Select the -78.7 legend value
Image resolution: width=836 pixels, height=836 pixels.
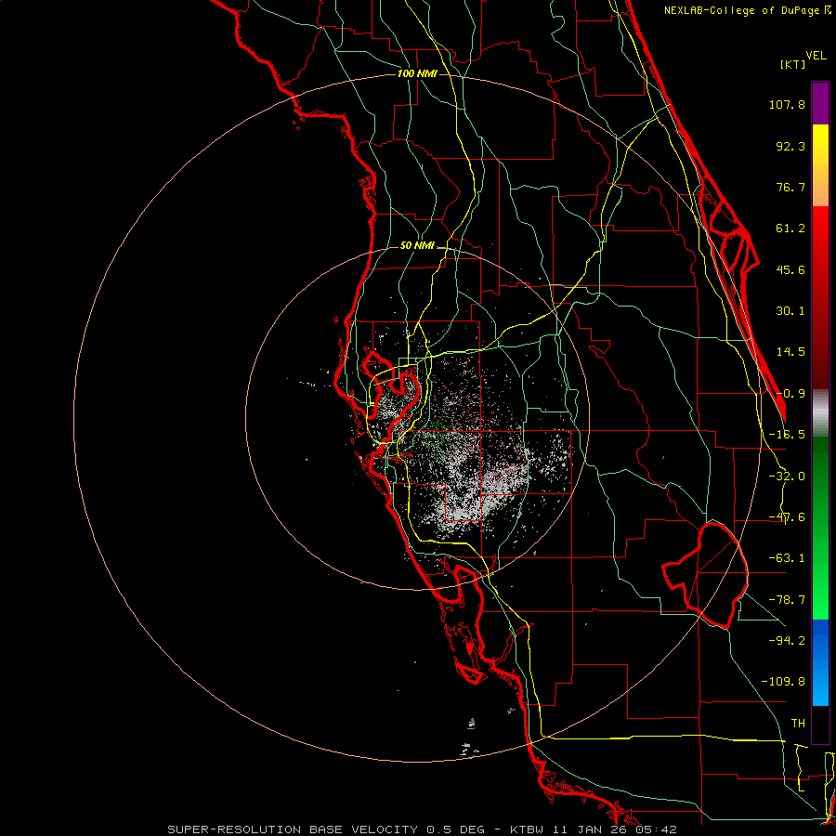coord(787,600)
